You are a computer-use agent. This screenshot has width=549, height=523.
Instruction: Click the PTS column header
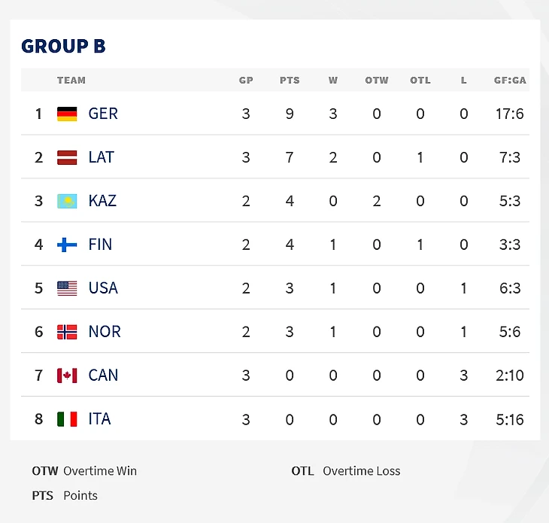point(290,80)
